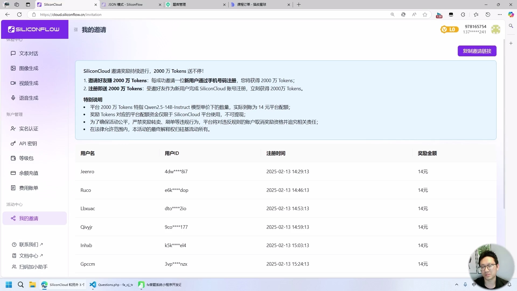
Task: Reload the page with refresh icon
Action: [19, 15]
